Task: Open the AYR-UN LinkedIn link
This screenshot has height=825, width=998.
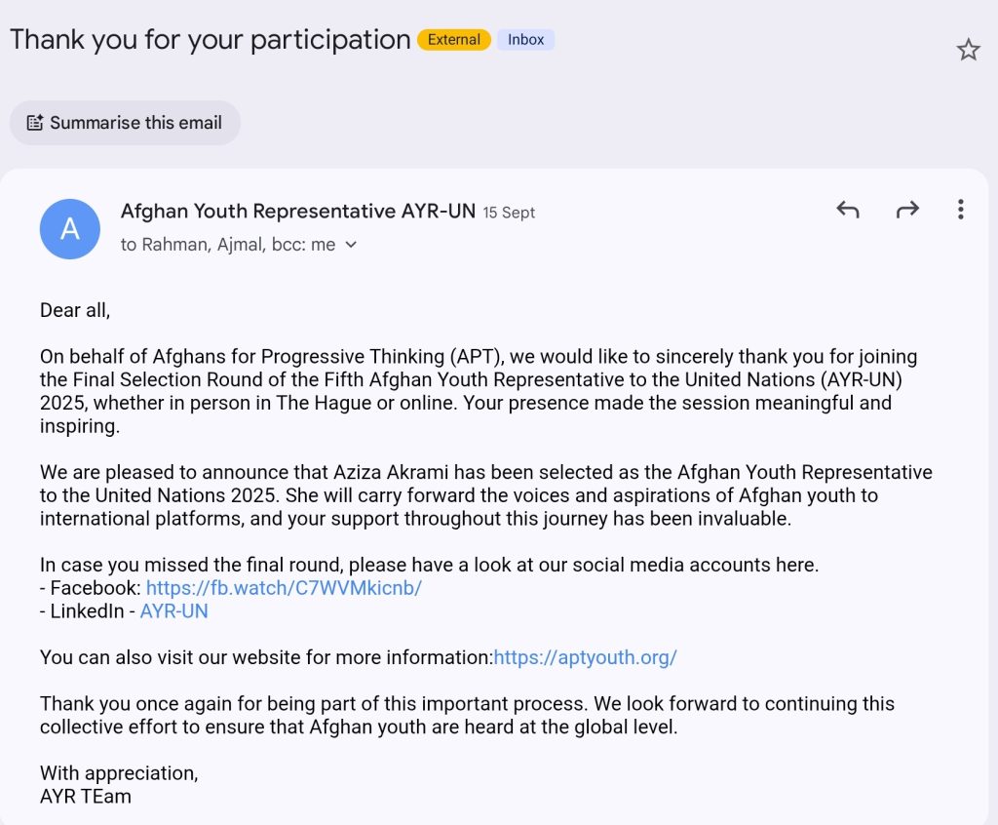Action: [x=174, y=611]
